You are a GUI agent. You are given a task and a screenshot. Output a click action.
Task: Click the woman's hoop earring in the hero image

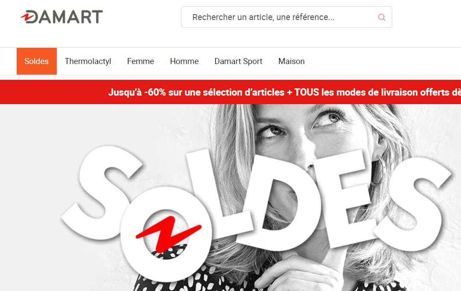click(x=379, y=171)
